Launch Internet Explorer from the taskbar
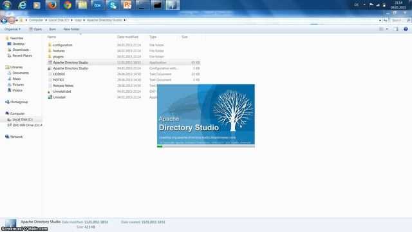The width and height of the screenshot is (412, 232). tap(23, 5)
